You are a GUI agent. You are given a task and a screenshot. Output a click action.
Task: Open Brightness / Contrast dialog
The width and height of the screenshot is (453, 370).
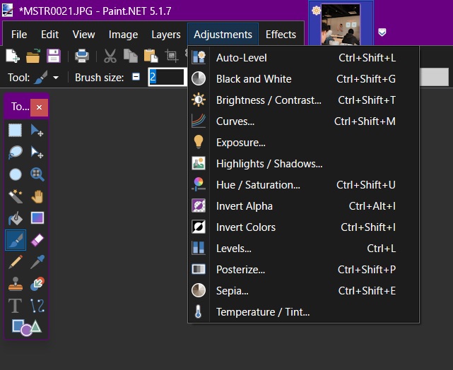coord(303,100)
